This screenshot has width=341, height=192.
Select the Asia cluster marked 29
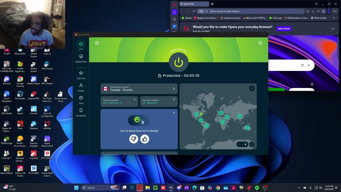[239, 116]
